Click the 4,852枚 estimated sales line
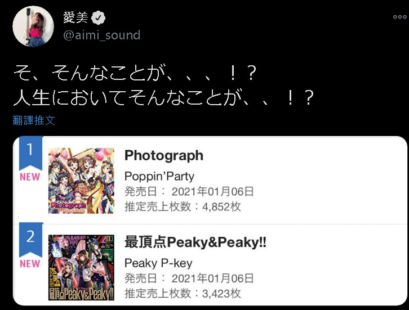This screenshot has width=409, height=310. pos(183,207)
